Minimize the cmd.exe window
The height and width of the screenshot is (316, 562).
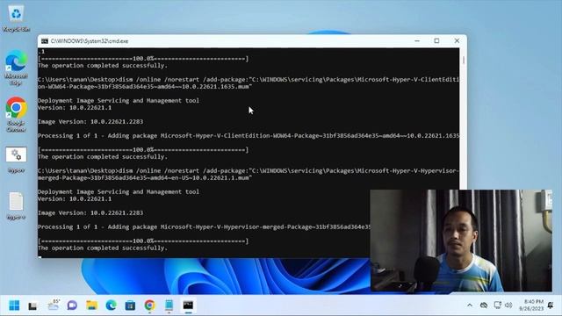point(417,41)
